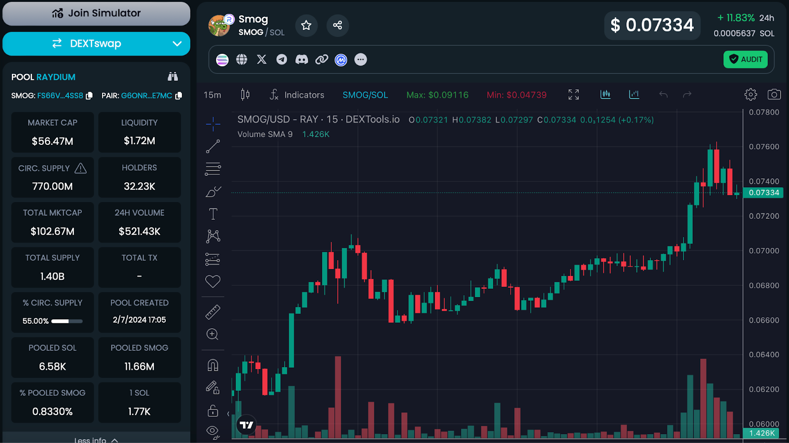The width and height of the screenshot is (789, 443).
Task: Click the TradingView logo on the chart
Action: tap(246, 425)
